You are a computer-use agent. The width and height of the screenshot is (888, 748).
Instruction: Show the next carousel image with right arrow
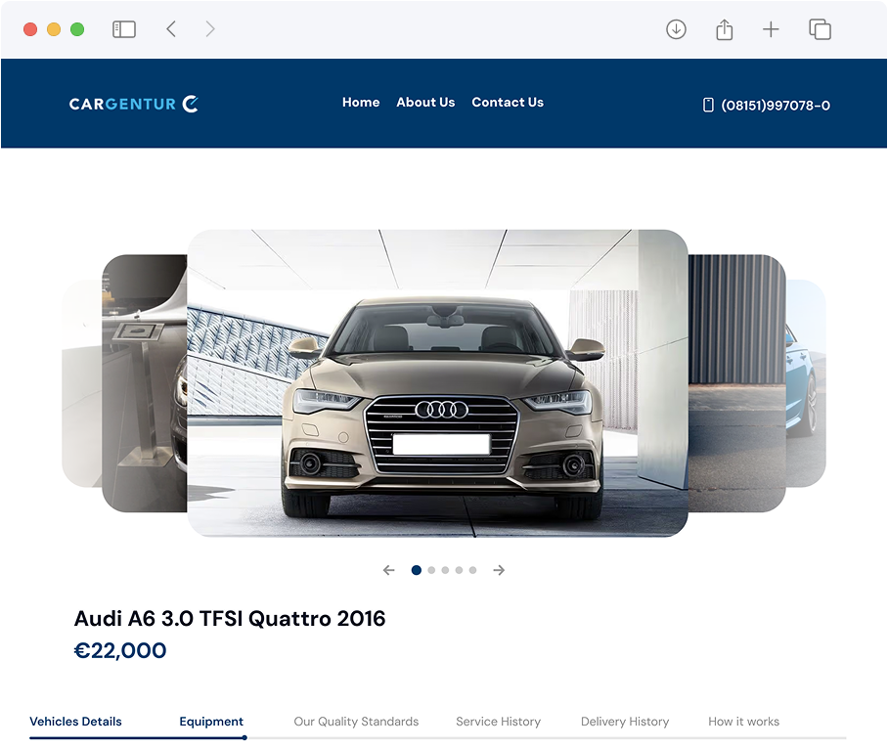coord(499,570)
